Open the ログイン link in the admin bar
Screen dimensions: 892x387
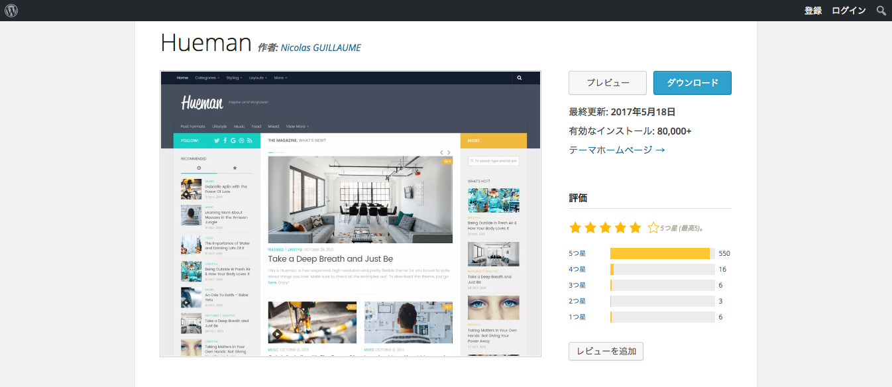click(x=849, y=11)
